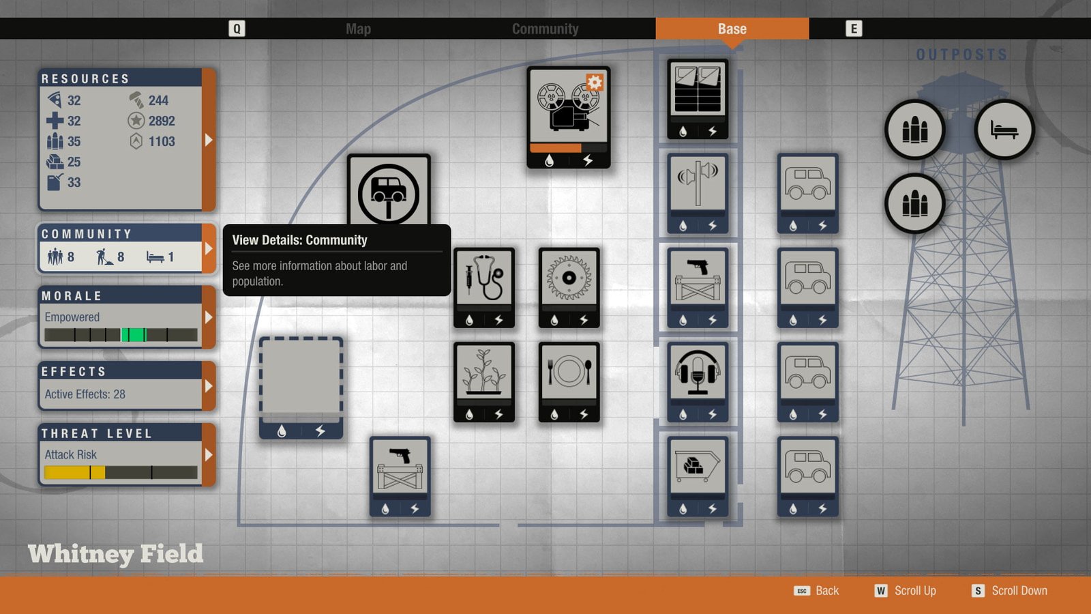Screen dimensions: 1091x614
Task: Select the parking slot next to the storage facility
Action: tap(808, 476)
